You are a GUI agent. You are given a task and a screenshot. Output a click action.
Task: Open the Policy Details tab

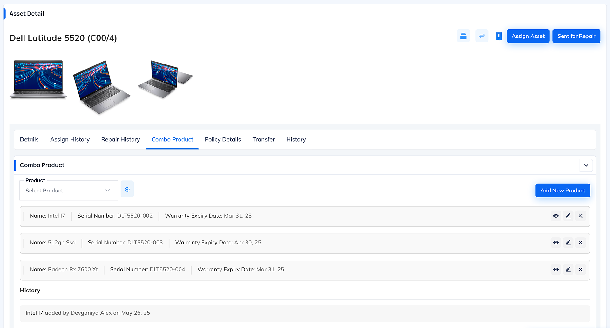[223, 140]
